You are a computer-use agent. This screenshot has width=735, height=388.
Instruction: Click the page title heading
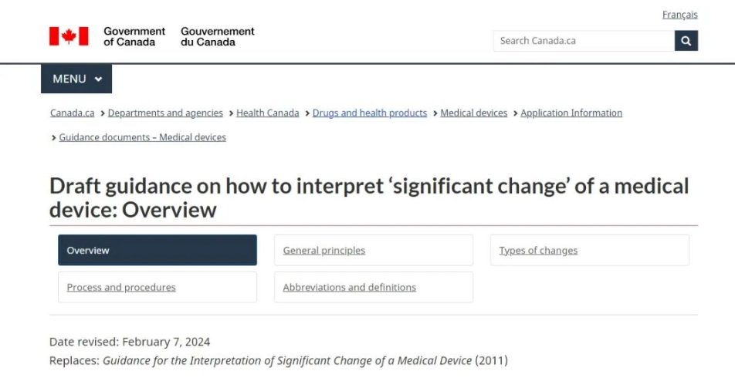368,197
